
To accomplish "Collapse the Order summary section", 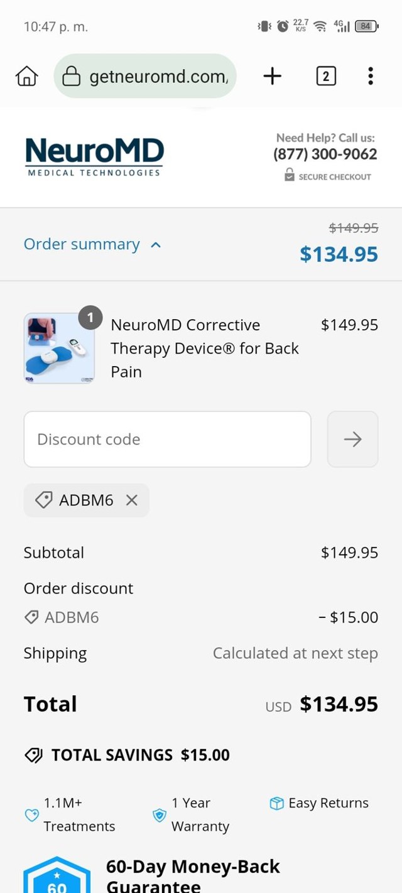I will (x=82, y=244).
